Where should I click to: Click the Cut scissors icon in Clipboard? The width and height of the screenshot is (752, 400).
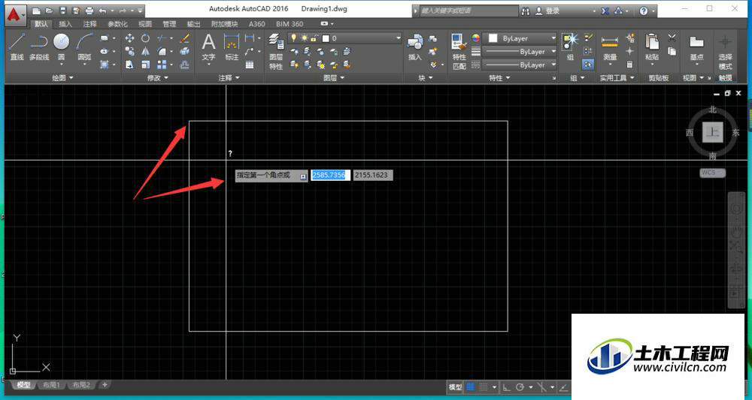(x=672, y=38)
